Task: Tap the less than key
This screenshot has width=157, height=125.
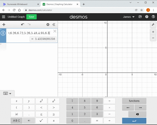Action: coord(41,108)
